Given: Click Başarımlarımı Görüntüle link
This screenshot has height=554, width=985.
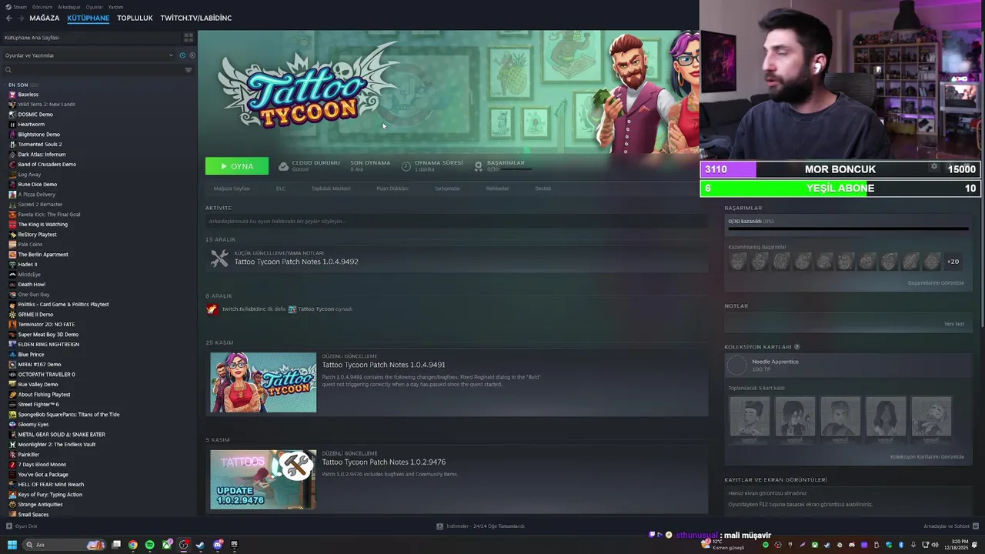Looking at the screenshot, I should (x=936, y=283).
